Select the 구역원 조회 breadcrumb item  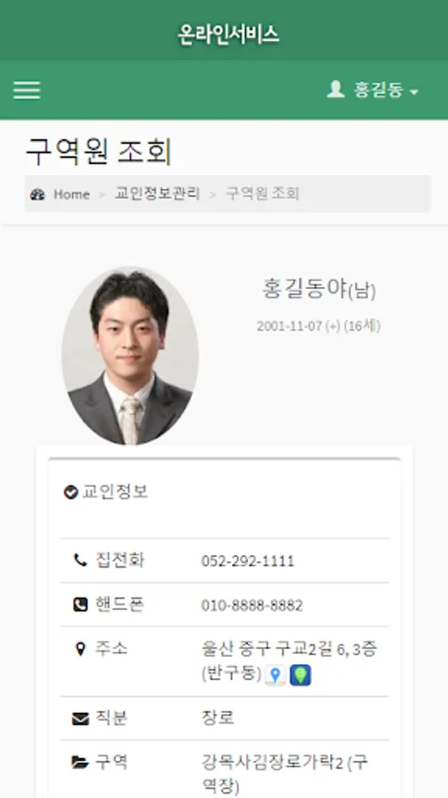point(263,194)
